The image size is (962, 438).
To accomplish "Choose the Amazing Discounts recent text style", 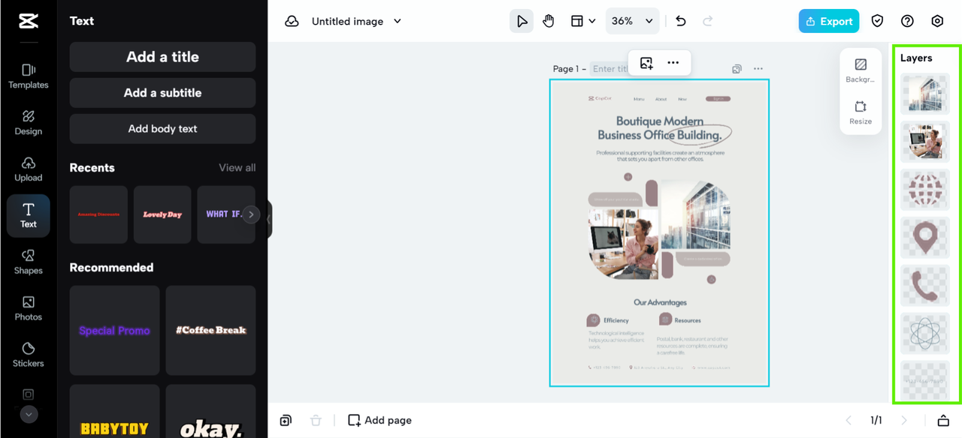I will [98, 214].
